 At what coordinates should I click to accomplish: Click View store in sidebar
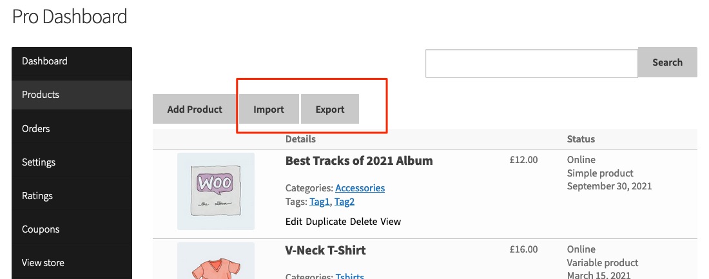pyautogui.click(x=72, y=263)
